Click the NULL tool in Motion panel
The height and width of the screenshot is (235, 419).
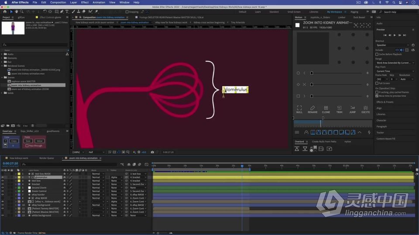pyautogui.click(x=299, y=109)
